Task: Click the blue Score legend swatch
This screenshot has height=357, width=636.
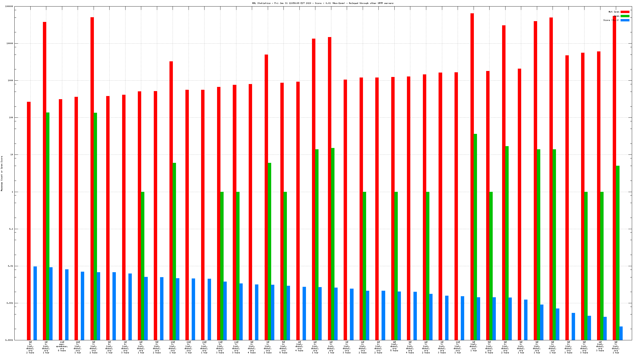Action: coord(625,20)
